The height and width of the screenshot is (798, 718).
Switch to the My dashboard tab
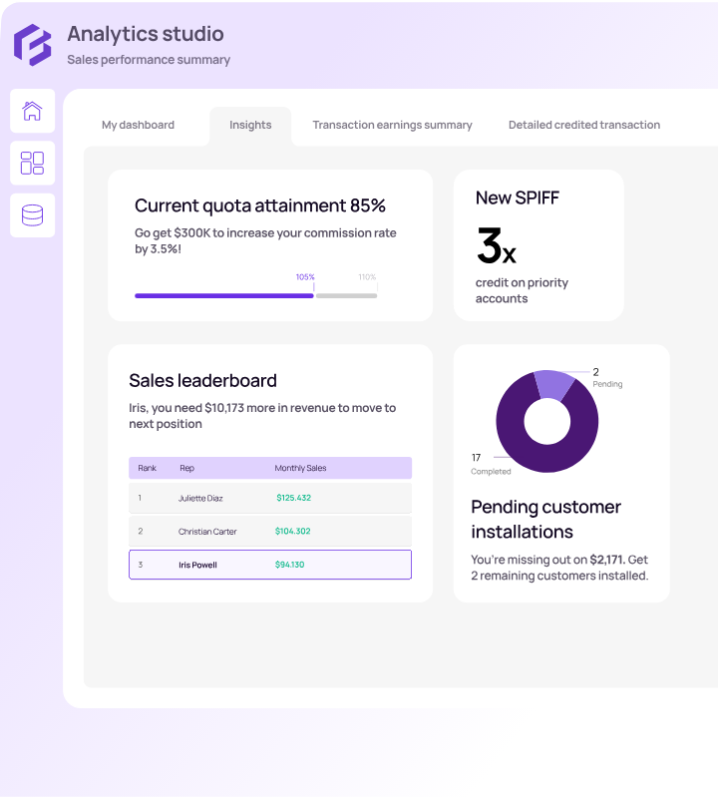(138, 125)
